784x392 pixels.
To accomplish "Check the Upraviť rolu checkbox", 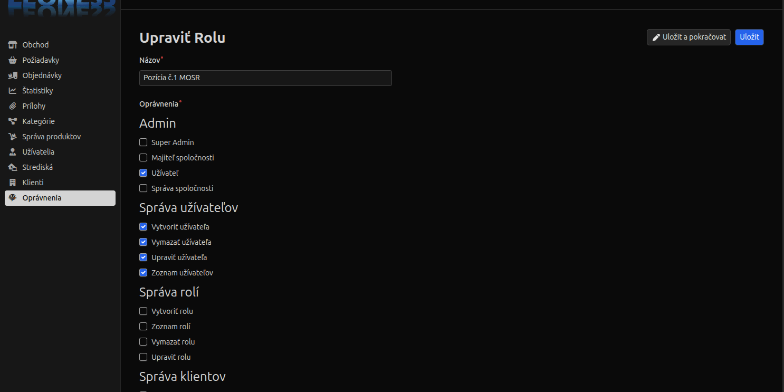I will pos(143,357).
